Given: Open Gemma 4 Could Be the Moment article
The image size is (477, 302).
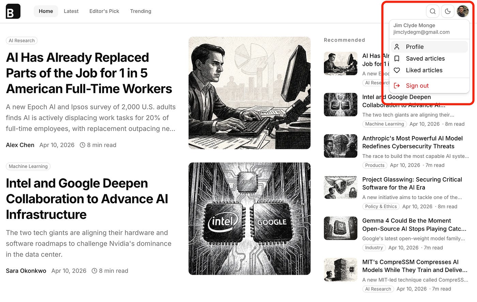Looking at the screenshot, I should (x=414, y=225).
